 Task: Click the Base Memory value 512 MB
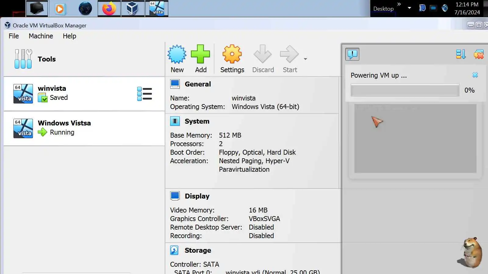click(x=230, y=135)
